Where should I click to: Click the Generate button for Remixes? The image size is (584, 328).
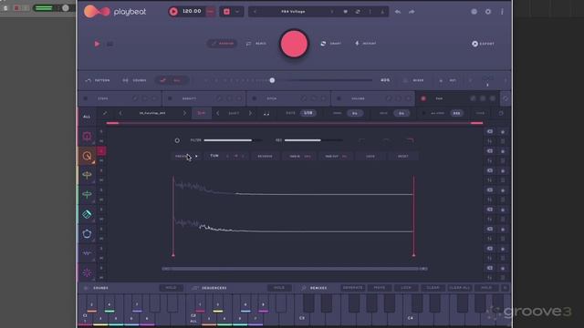point(353,288)
